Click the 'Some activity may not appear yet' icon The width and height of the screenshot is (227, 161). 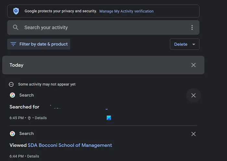pos(11,84)
